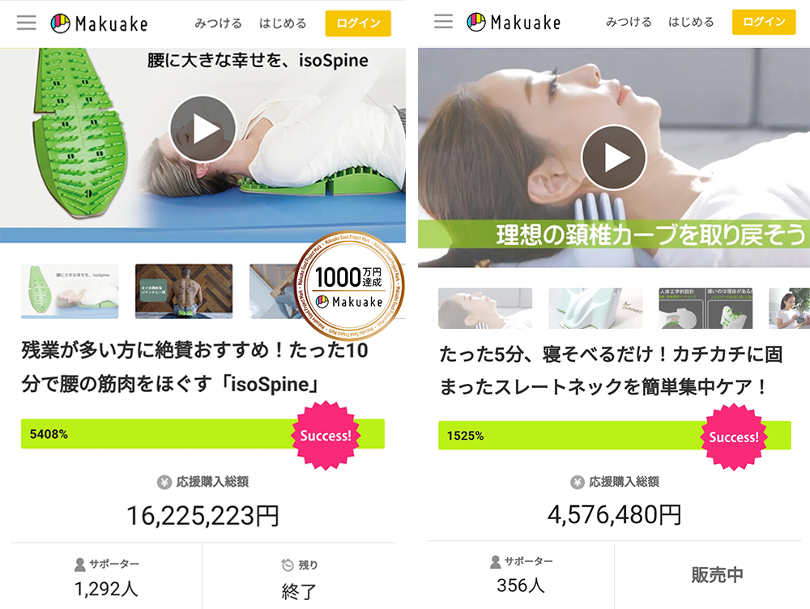Click the yellow ログイン button on left page
Screen dimensions: 810x609
tap(358, 23)
